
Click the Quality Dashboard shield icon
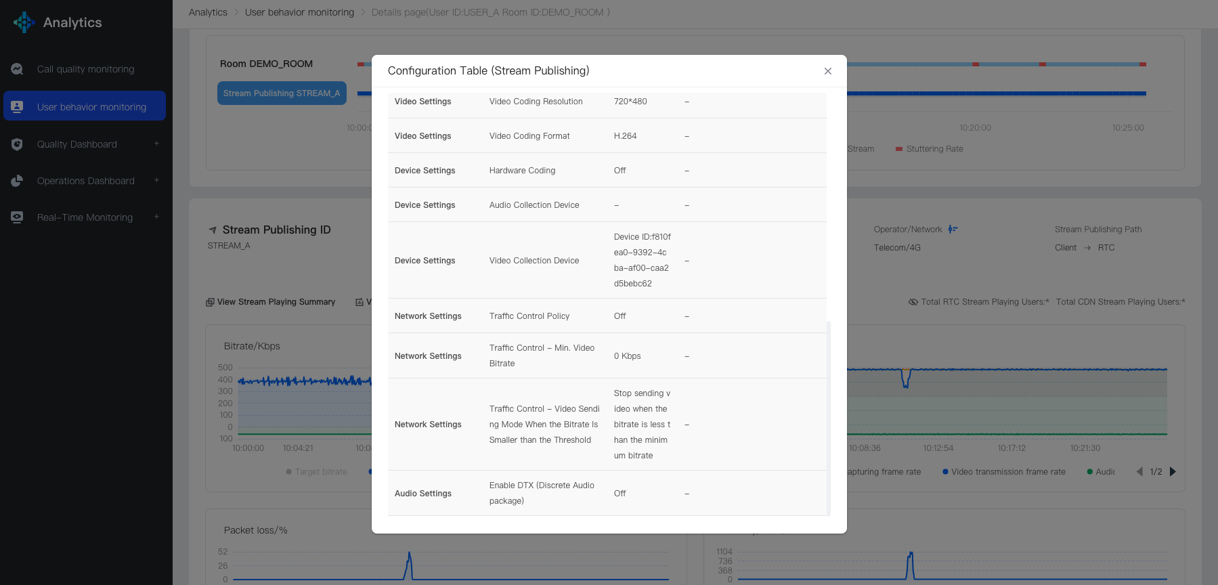[x=17, y=144]
